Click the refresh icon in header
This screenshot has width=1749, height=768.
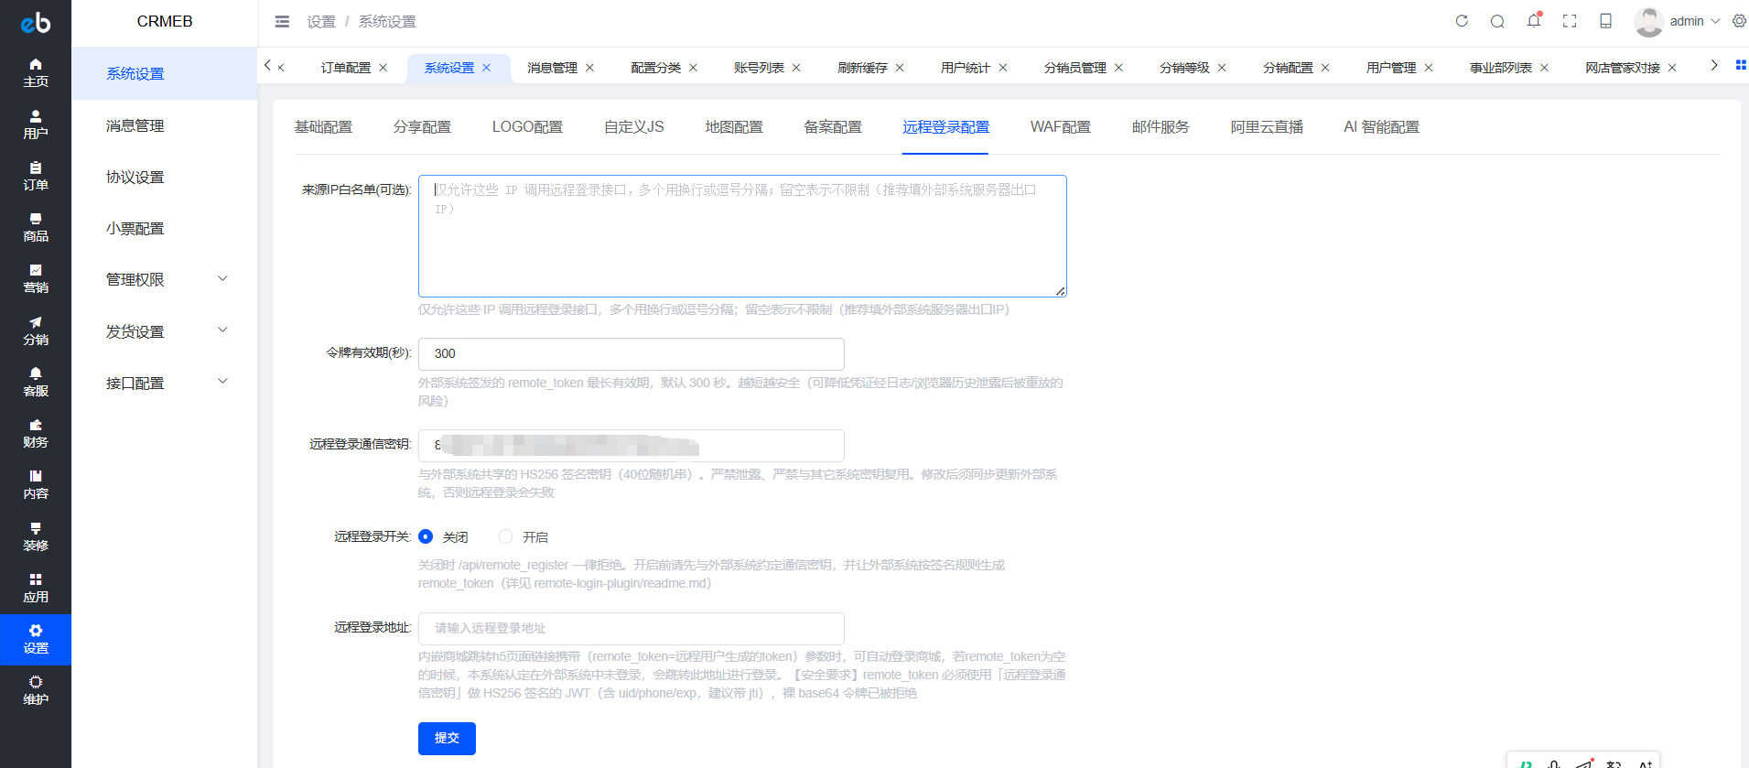coord(1462,21)
